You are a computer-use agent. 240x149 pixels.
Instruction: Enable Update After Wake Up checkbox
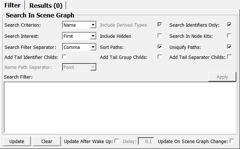tap(117, 141)
